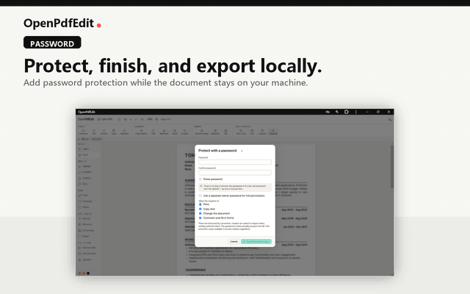This screenshot has height=294, width=470.
Task: Close the Protect with a password dialog
Action: pos(242,151)
